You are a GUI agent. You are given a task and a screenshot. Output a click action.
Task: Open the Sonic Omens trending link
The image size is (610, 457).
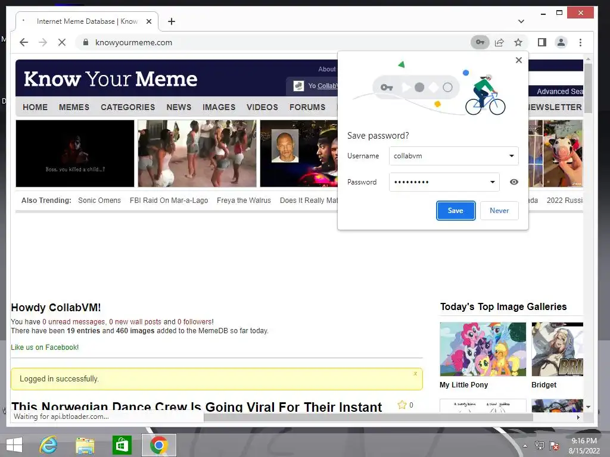[x=99, y=201]
